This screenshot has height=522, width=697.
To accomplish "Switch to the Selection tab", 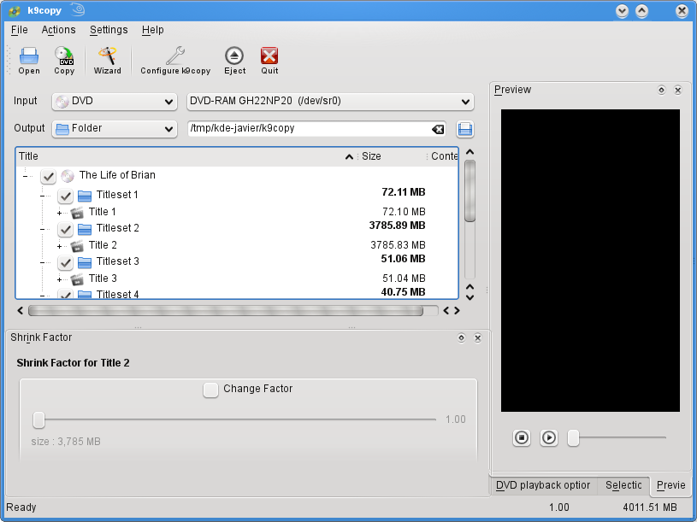I will tap(623, 485).
